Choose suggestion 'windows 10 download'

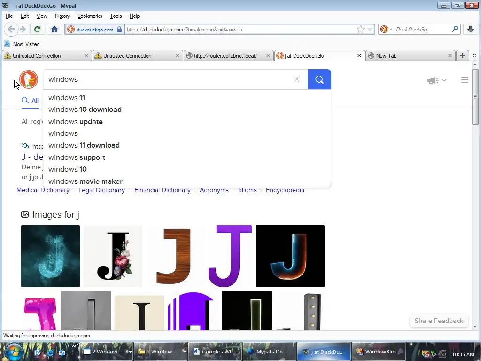tap(187, 110)
